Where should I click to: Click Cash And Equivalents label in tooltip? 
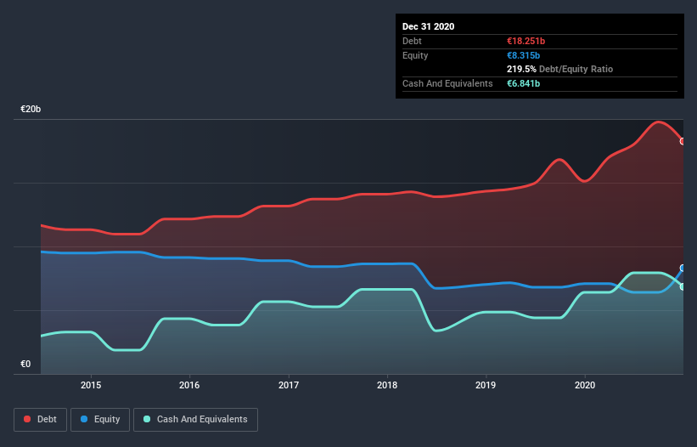click(x=447, y=83)
